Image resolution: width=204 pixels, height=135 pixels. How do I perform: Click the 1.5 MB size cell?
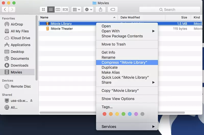click(182, 23)
